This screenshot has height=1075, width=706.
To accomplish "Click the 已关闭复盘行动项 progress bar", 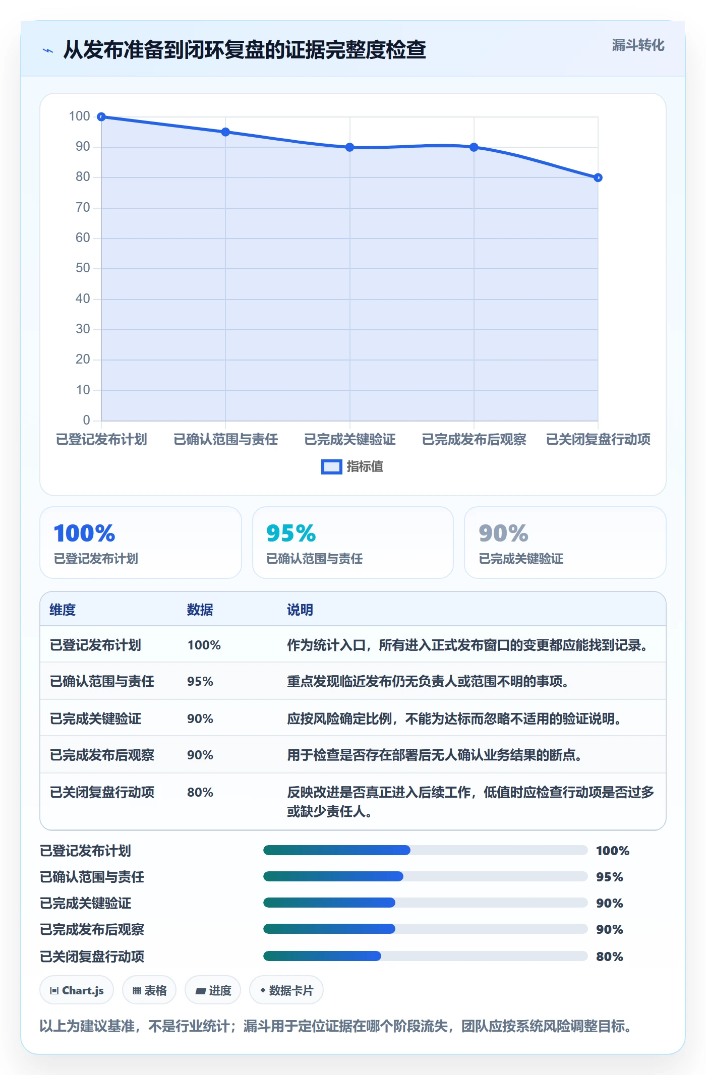I will tap(426, 956).
